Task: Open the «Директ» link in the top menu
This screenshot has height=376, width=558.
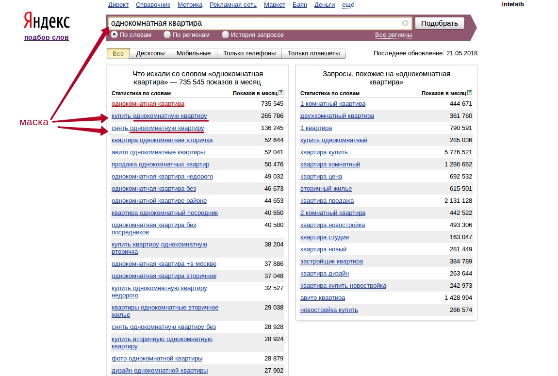Action: tap(118, 5)
